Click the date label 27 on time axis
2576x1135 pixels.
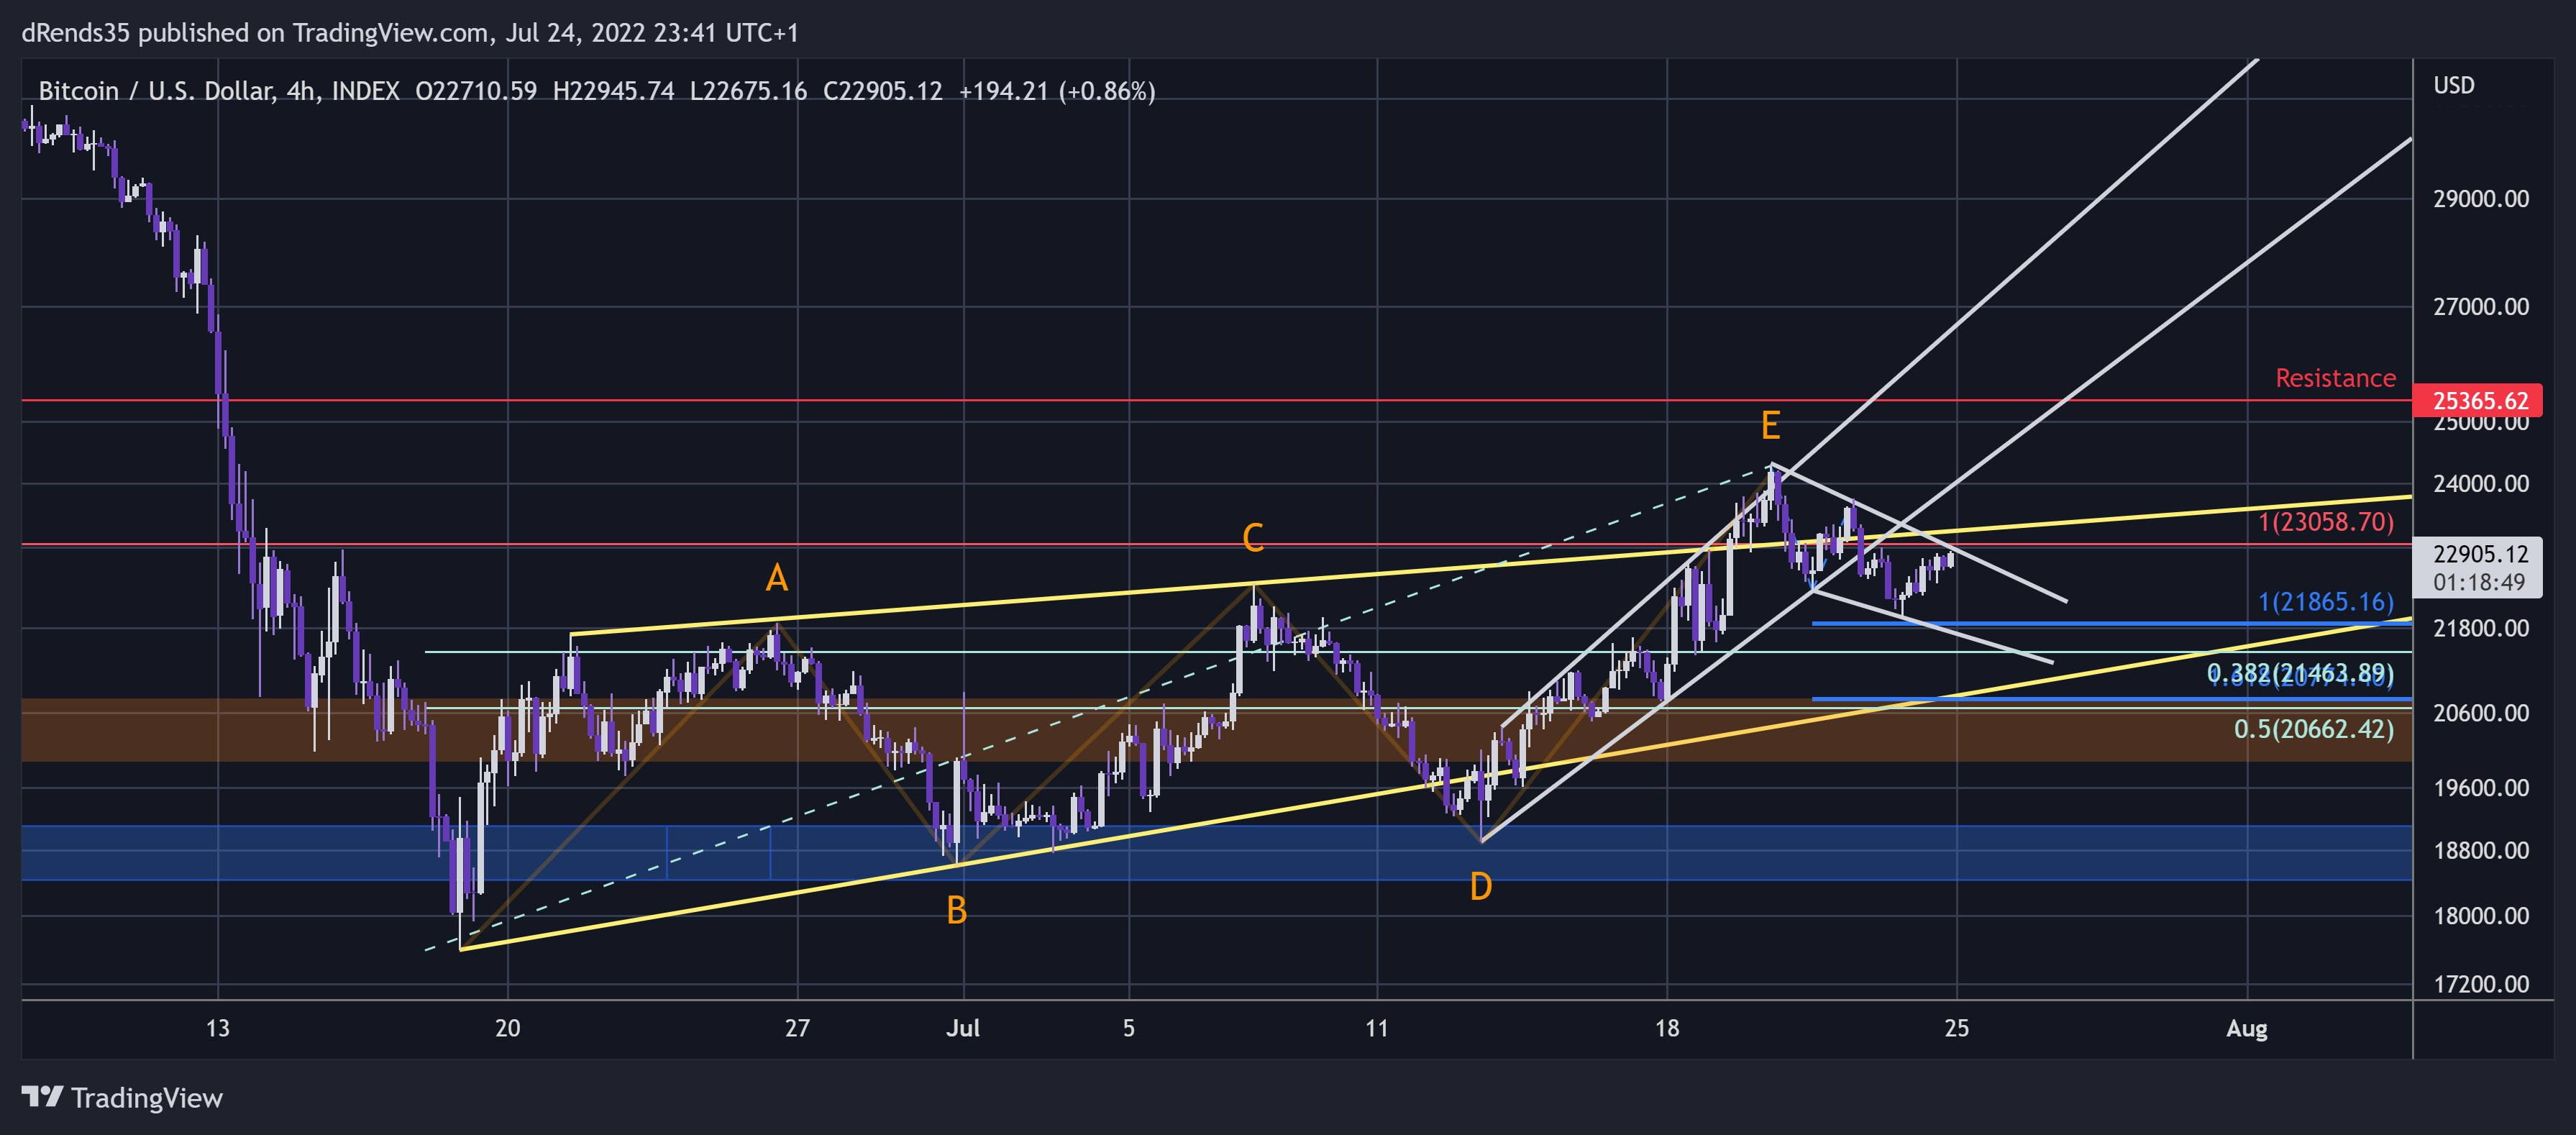(x=797, y=1028)
